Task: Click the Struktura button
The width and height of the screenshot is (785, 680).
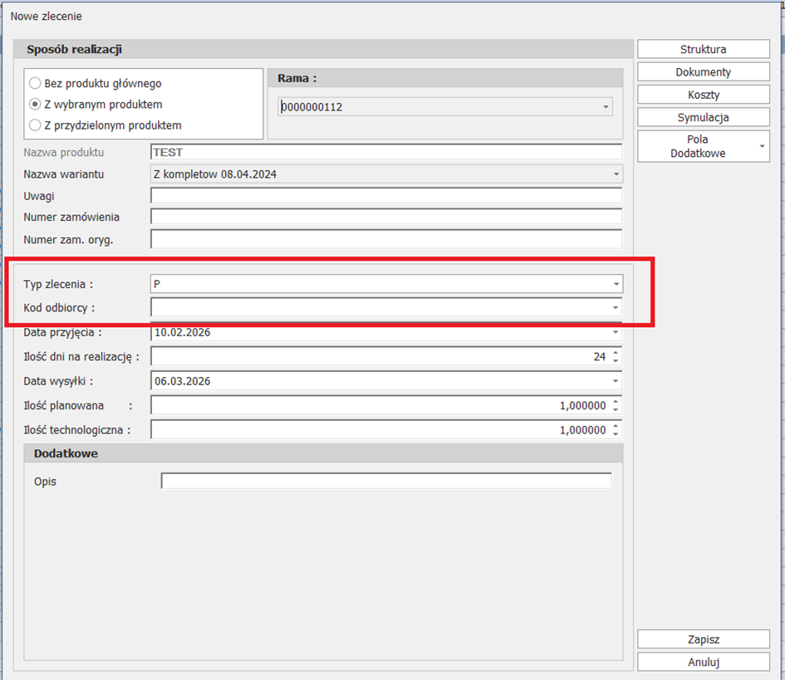Action: (x=703, y=50)
